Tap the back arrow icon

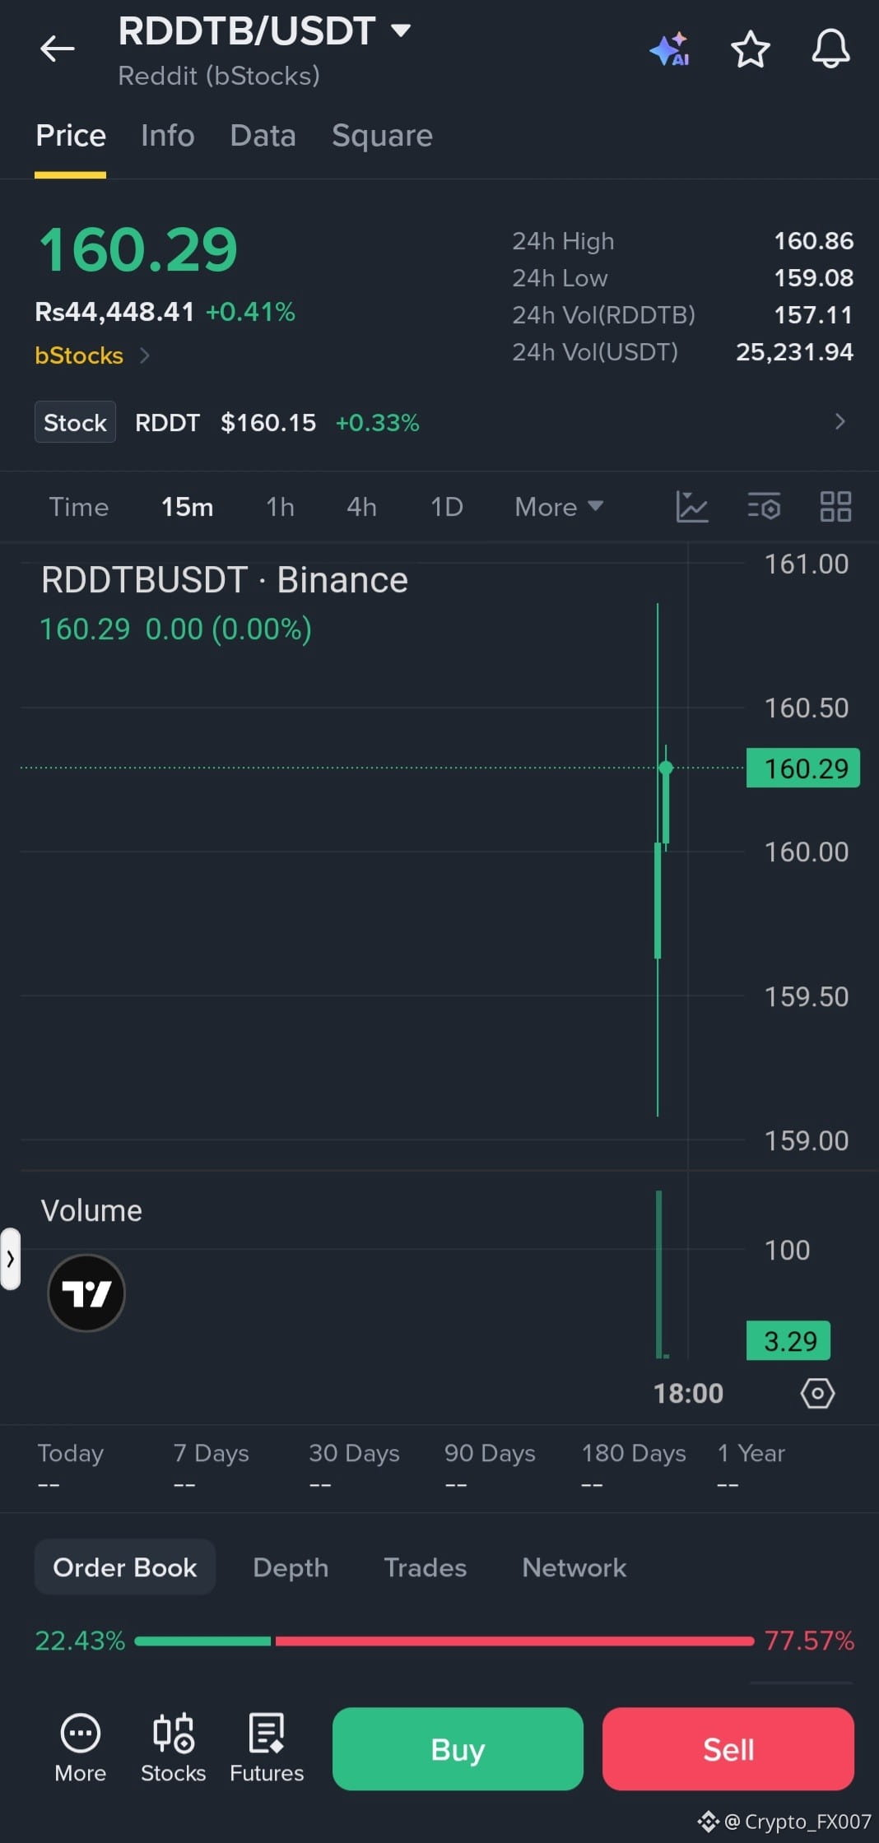(x=58, y=49)
